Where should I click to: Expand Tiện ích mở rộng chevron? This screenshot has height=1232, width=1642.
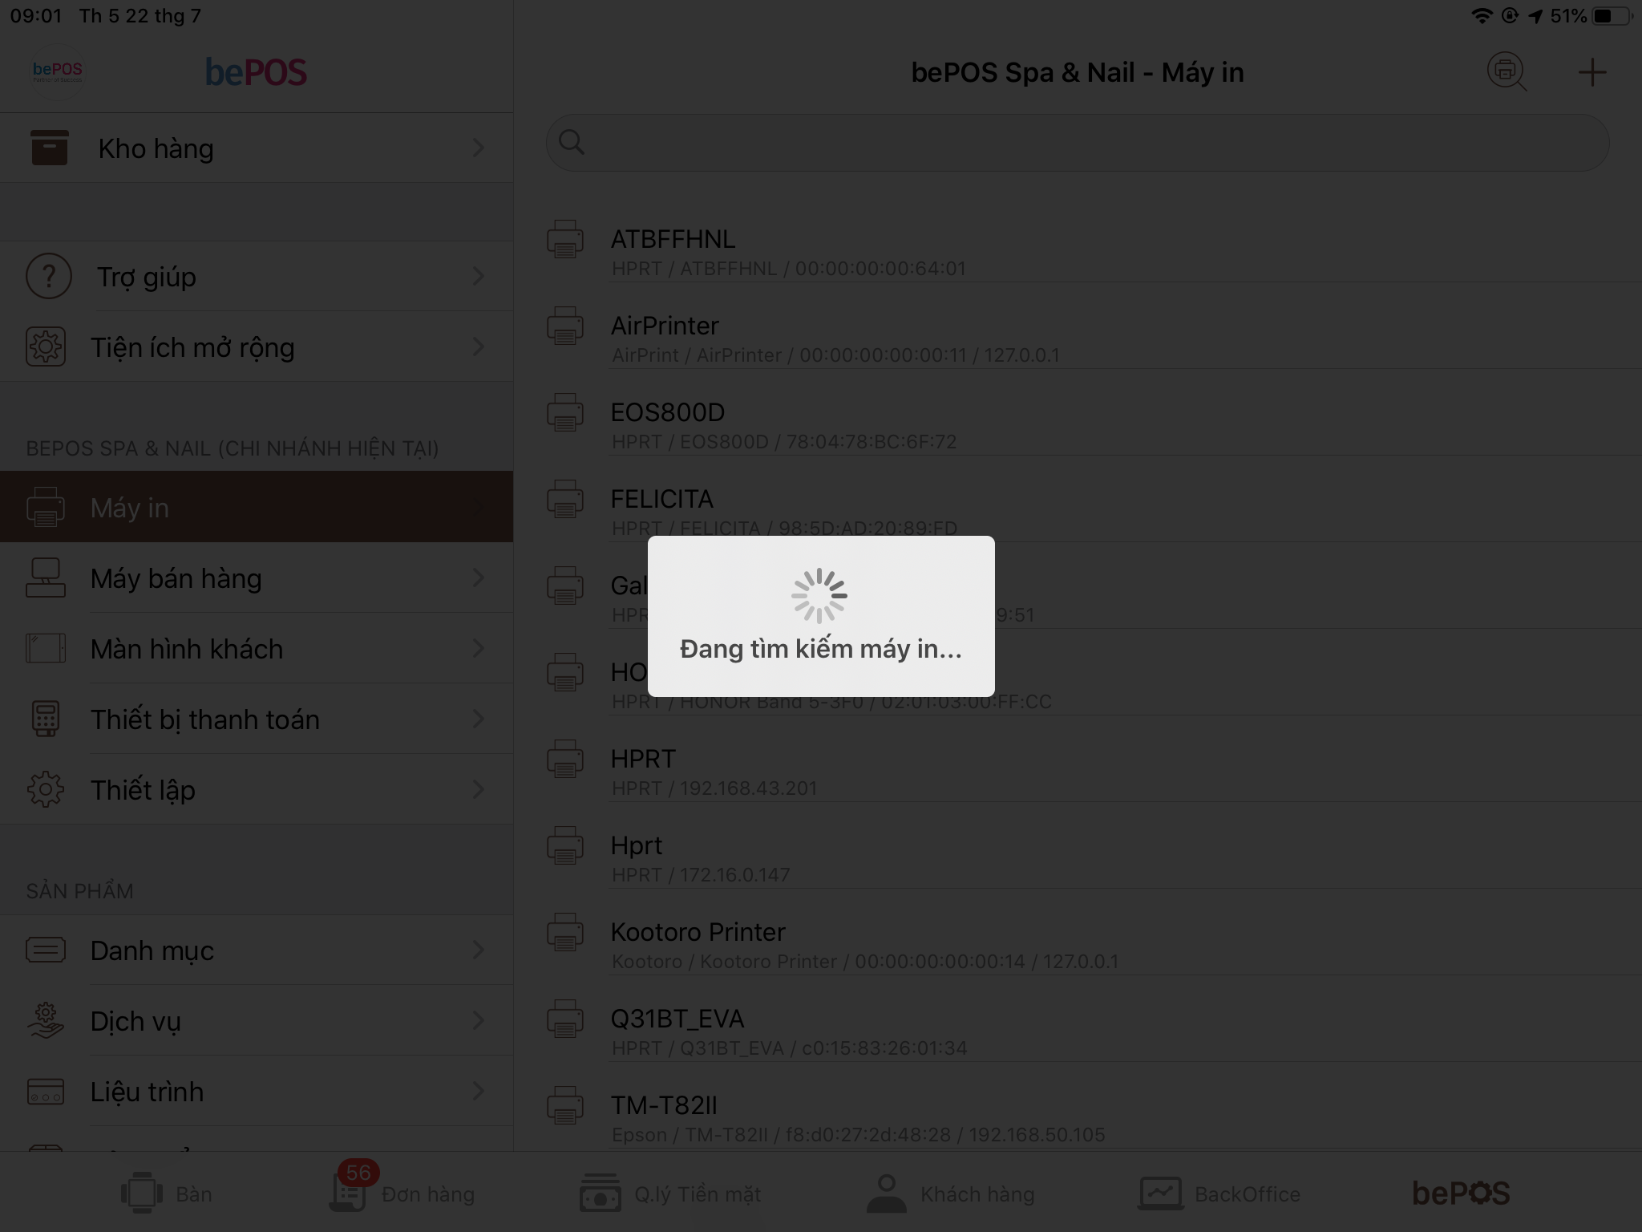(x=479, y=346)
